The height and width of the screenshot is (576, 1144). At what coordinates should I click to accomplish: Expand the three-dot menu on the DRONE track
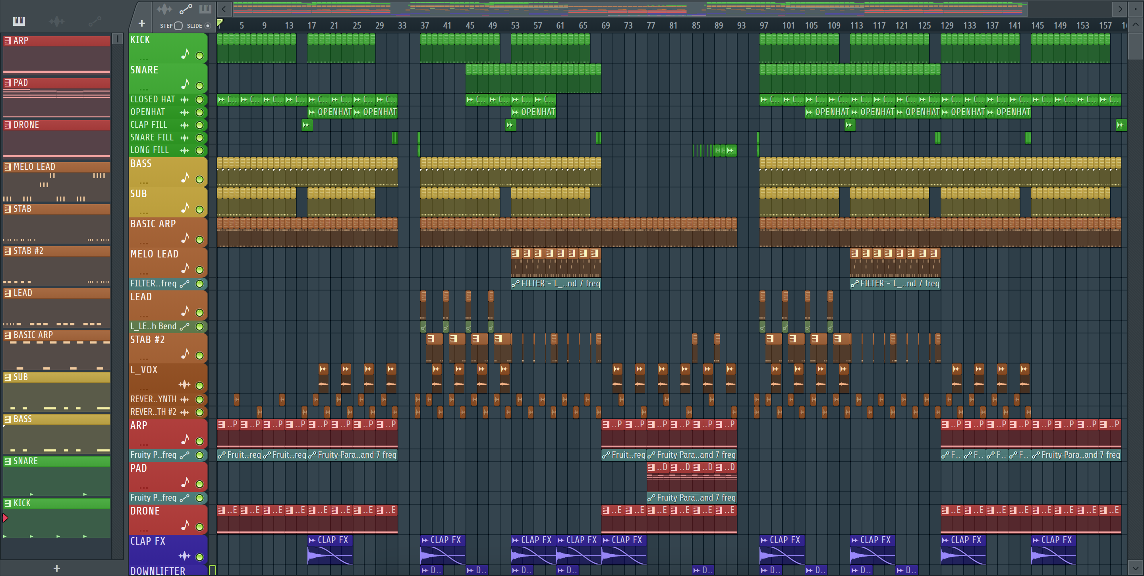[143, 530]
